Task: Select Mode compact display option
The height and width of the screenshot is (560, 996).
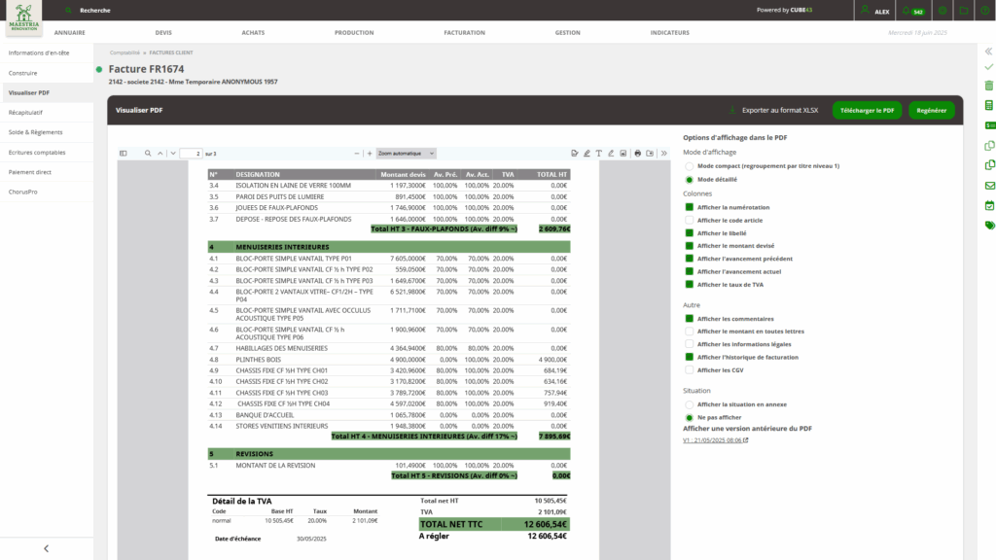Action: click(690, 166)
